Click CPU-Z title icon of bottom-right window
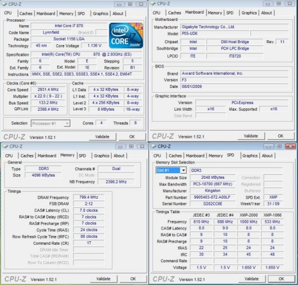 tap(153, 146)
